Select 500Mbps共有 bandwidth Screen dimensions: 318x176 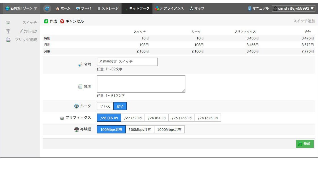[140, 129]
